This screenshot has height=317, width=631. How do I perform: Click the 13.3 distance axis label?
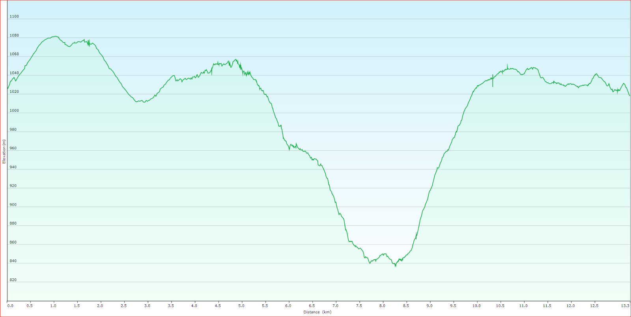click(625, 306)
